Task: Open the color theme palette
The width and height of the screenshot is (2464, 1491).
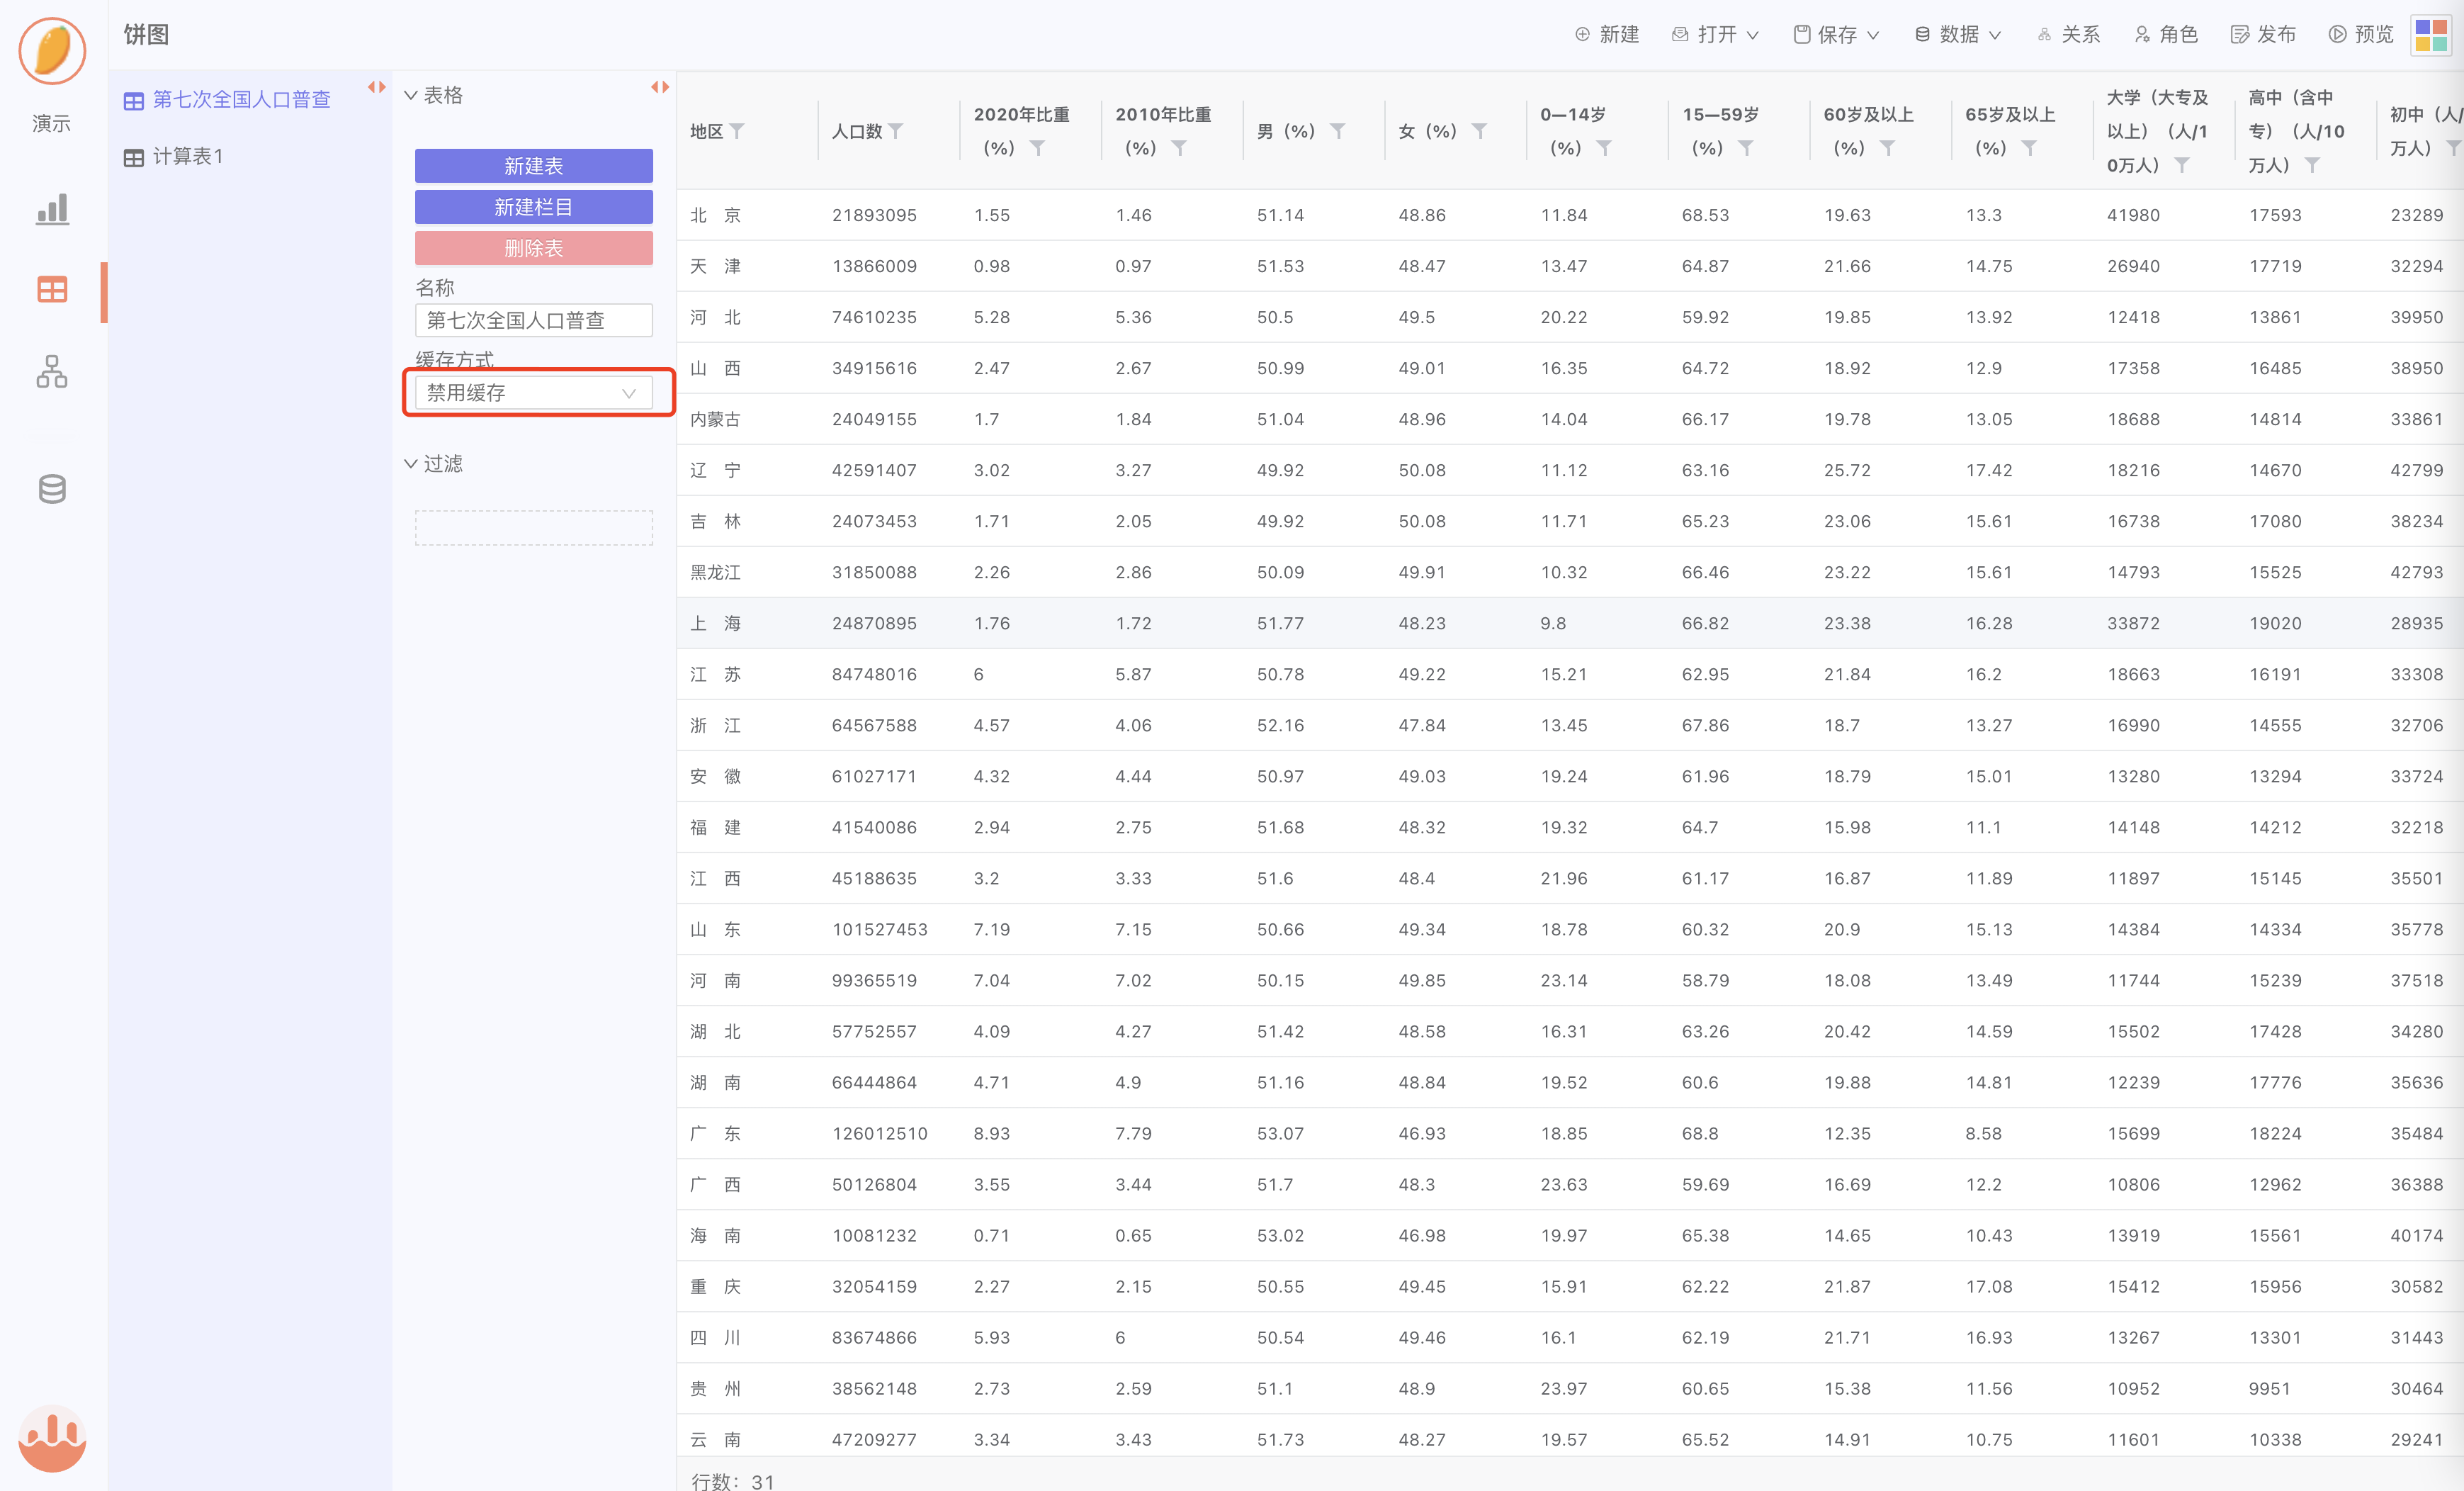Action: (2430, 35)
